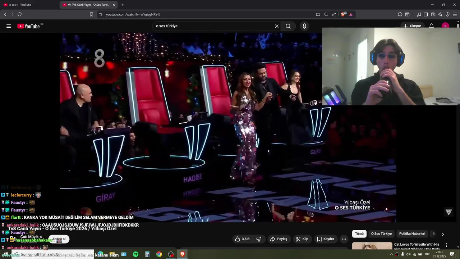Show next filter chips with arrow
The width and height of the screenshot is (460, 259).
coord(443,234)
